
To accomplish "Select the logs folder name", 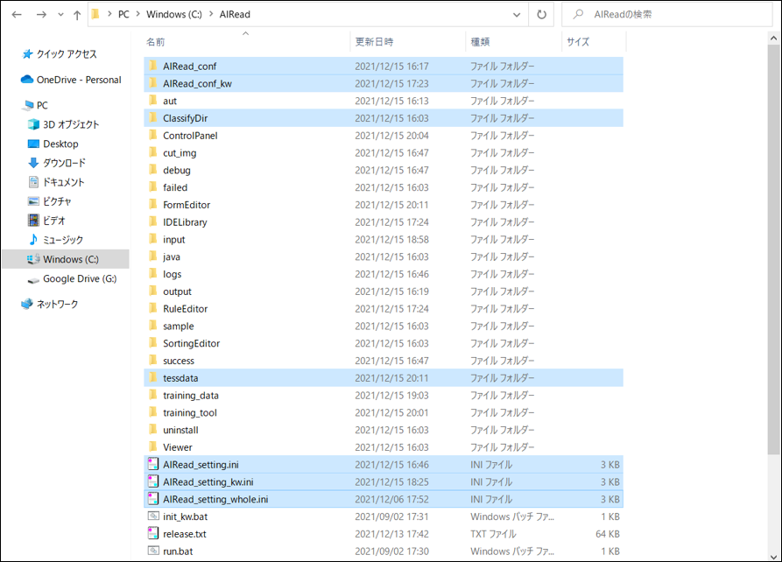I will 172,274.
